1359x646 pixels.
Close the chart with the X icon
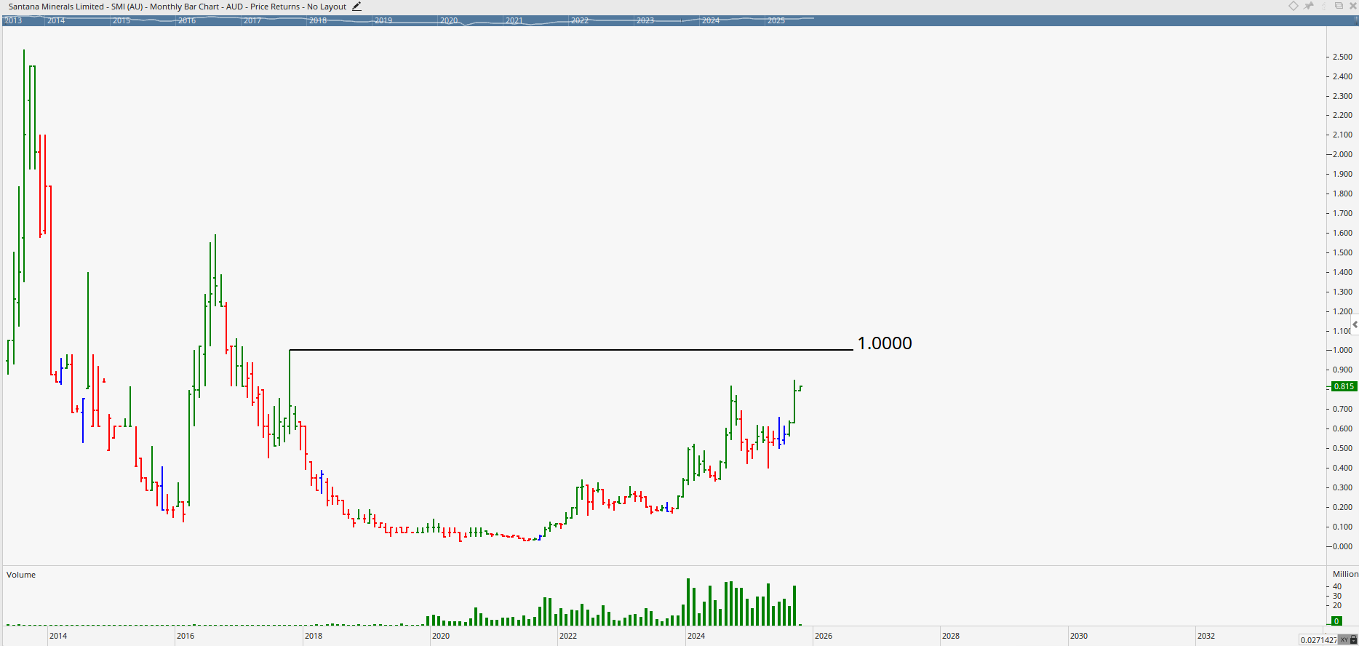pos(1353,6)
